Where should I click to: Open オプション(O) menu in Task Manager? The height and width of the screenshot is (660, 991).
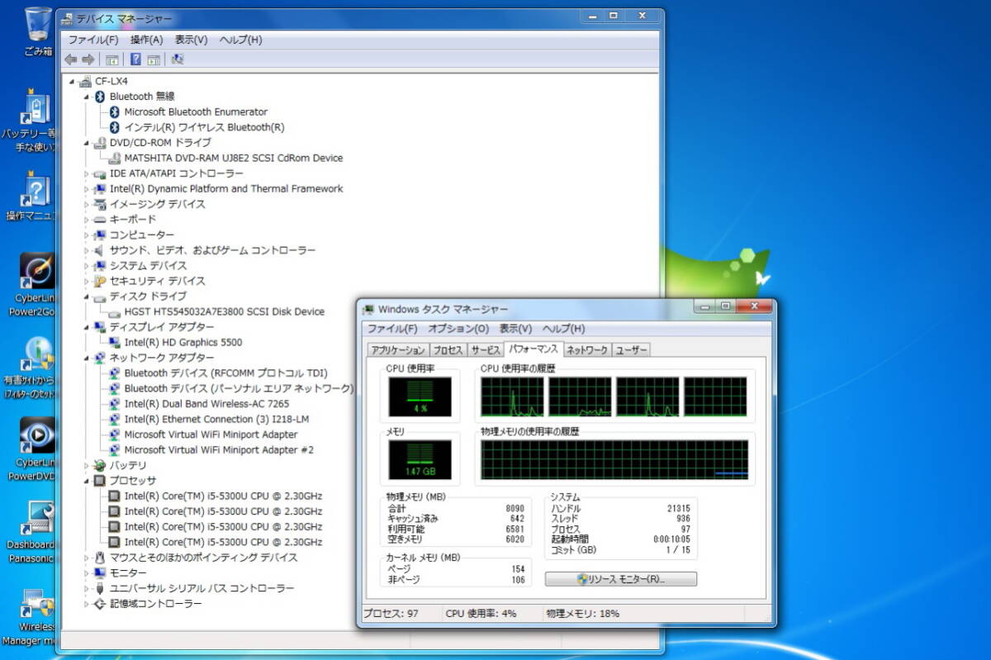click(458, 329)
